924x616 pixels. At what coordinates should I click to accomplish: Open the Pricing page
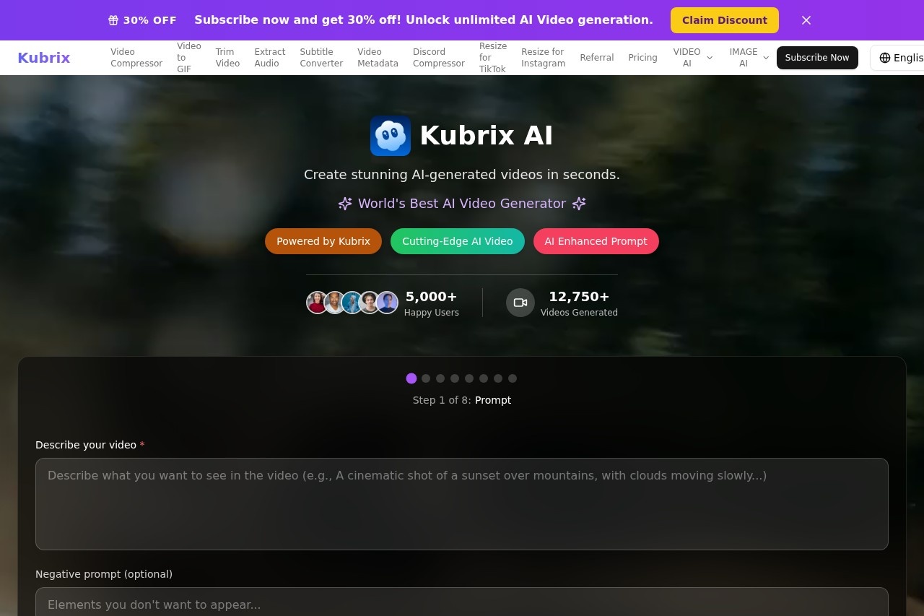coord(642,57)
